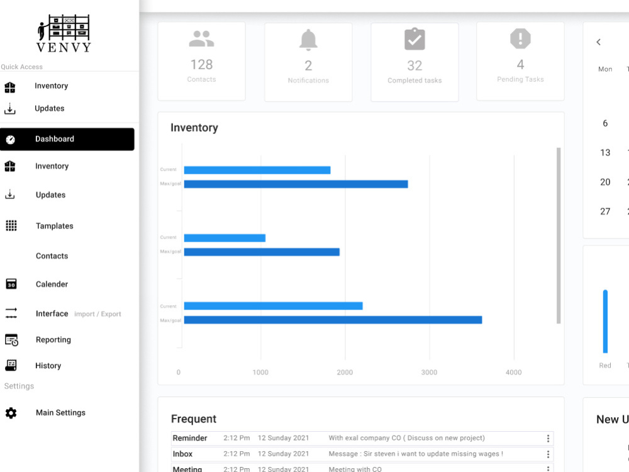Click second group's Current inventory bar
This screenshot has width=629, height=472.
pyautogui.click(x=225, y=238)
